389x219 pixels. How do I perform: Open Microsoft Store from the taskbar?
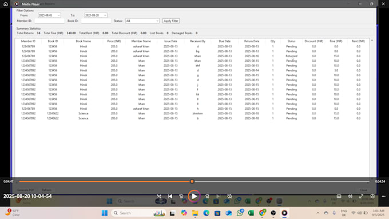(217, 213)
